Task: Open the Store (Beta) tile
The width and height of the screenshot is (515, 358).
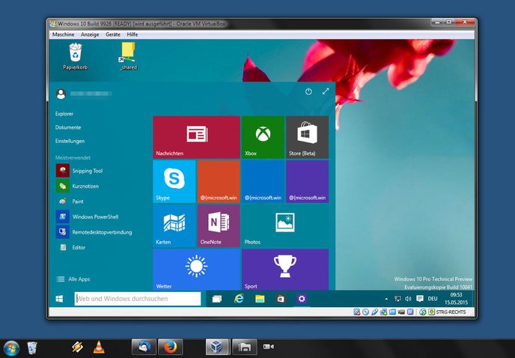Action: click(308, 137)
